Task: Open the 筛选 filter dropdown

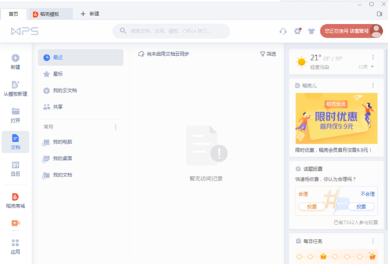Action: coord(268,54)
